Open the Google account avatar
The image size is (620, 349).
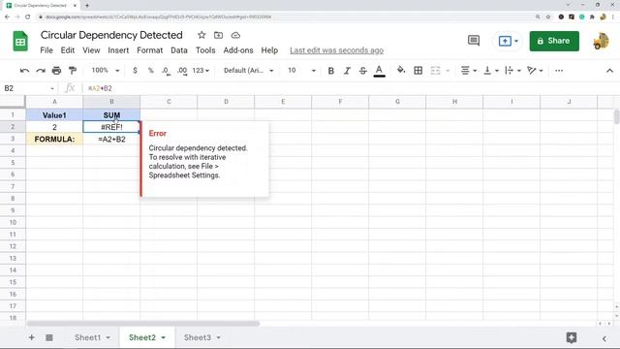[601, 41]
